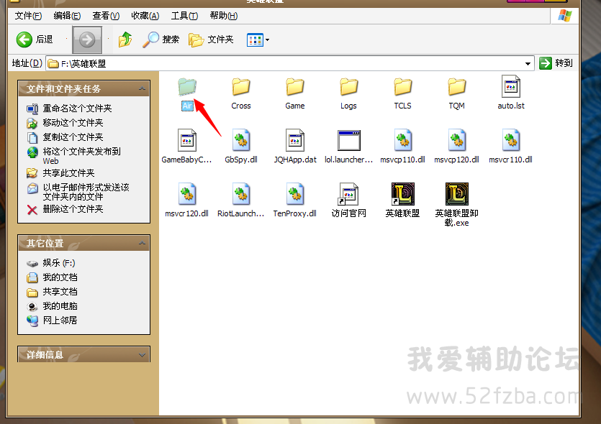Select the RiotLaunch... dll file

(x=240, y=201)
